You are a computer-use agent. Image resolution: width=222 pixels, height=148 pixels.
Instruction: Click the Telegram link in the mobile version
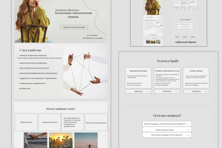(177, 37)
